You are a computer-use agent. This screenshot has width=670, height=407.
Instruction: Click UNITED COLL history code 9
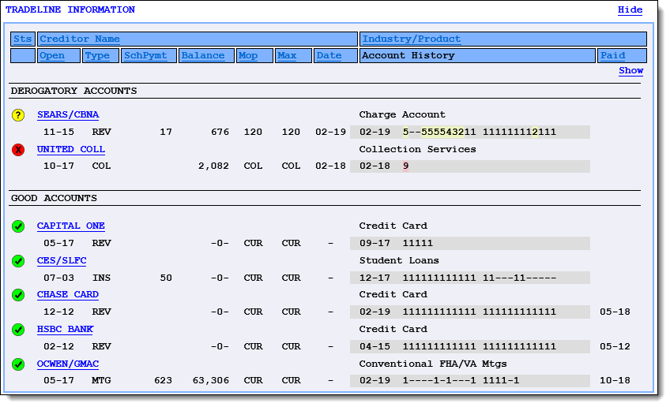pyautogui.click(x=405, y=166)
